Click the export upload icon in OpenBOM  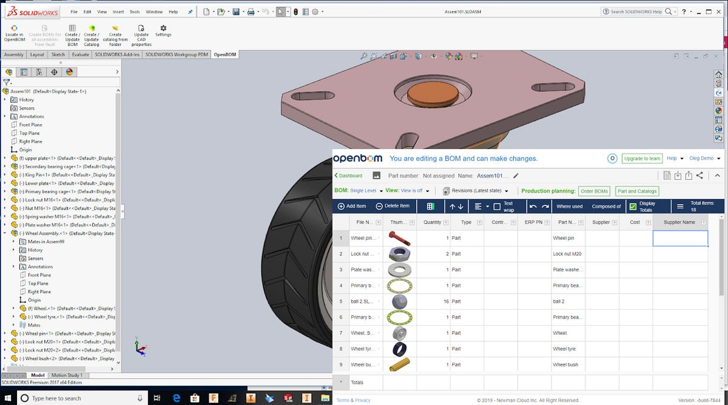[x=689, y=176]
